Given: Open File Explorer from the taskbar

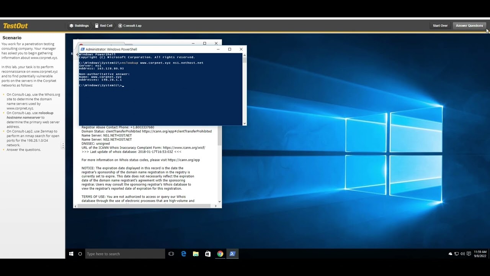Looking at the screenshot, I should pyautogui.click(x=196, y=254).
